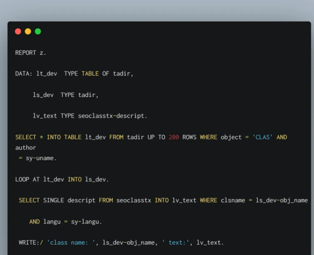Click the green maximize window dot
This screenshot has height=255, width=314.
(x=38, y=32)
